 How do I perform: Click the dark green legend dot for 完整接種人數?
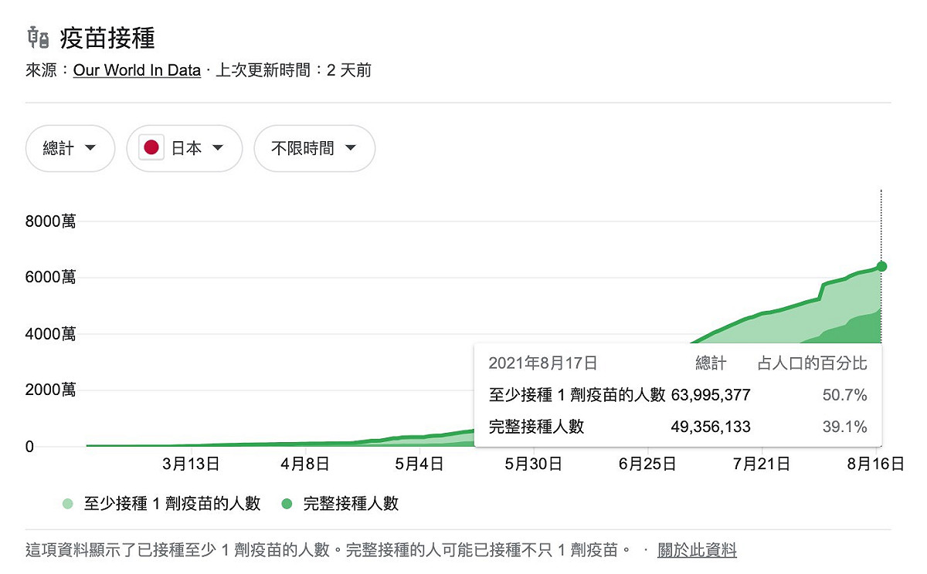click(x=287, y=504)
